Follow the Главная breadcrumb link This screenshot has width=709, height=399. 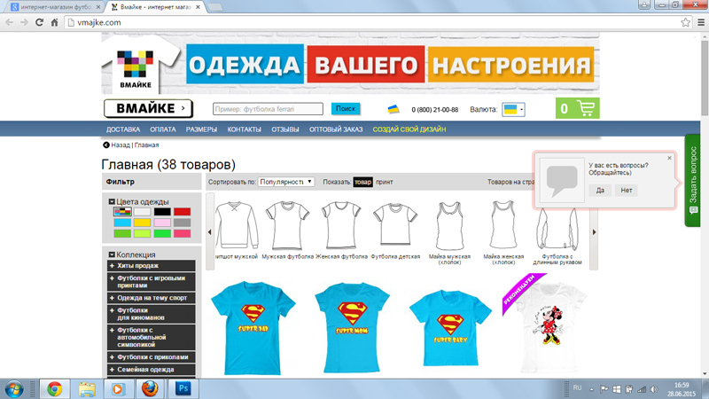tap(146, 145)
